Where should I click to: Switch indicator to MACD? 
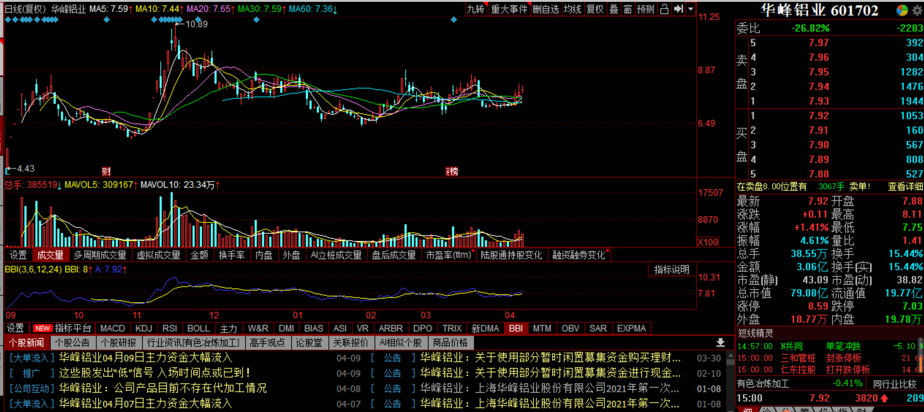pyautogui.click(x=113, y=328)
